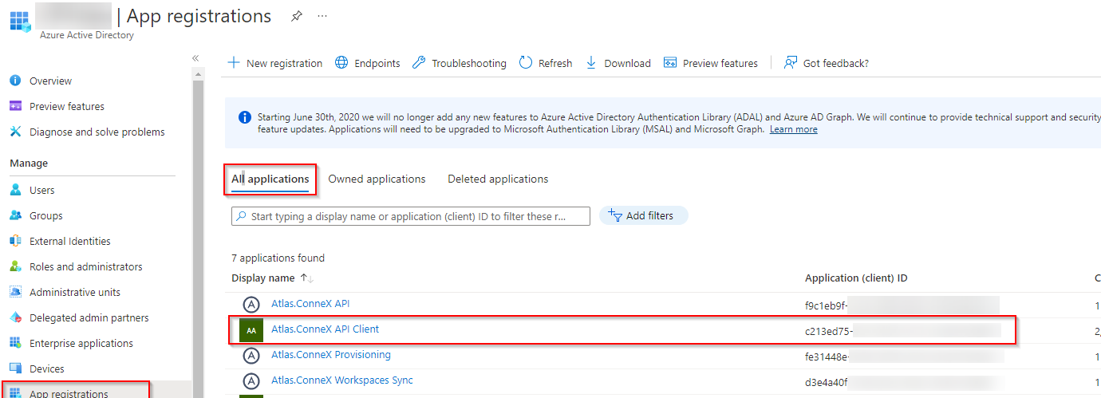
Task: Focus the display name filter search box
Action: coord(411,216)
